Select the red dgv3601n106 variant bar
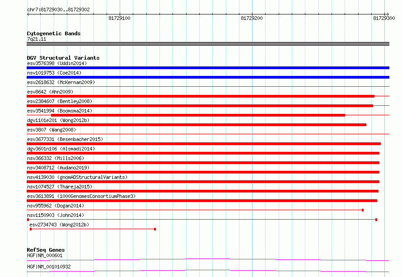 (x=203, y=153)
